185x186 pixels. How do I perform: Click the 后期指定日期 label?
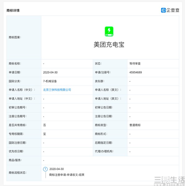(104, 143)
